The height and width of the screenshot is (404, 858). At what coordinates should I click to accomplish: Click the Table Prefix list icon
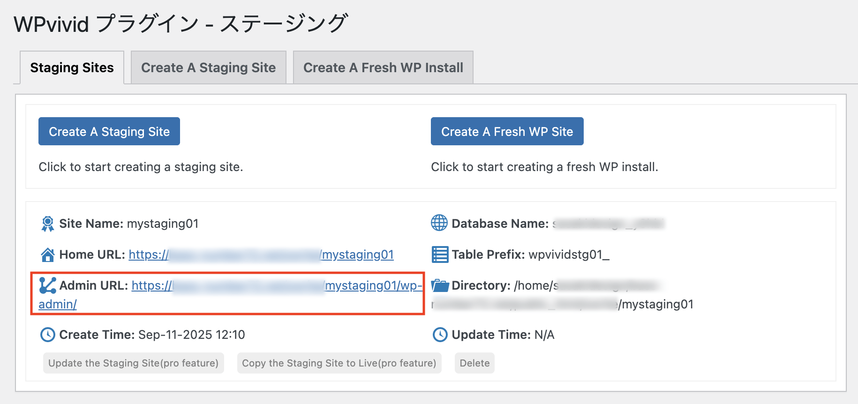(x=440, y=254)
